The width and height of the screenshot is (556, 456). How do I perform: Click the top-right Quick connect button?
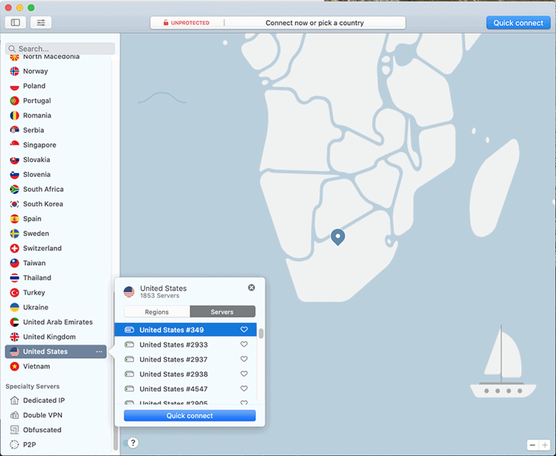click(518, 23)
